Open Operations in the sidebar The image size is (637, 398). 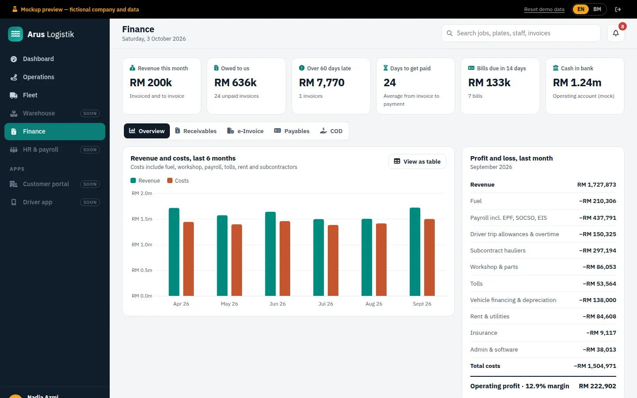[55, 77]
